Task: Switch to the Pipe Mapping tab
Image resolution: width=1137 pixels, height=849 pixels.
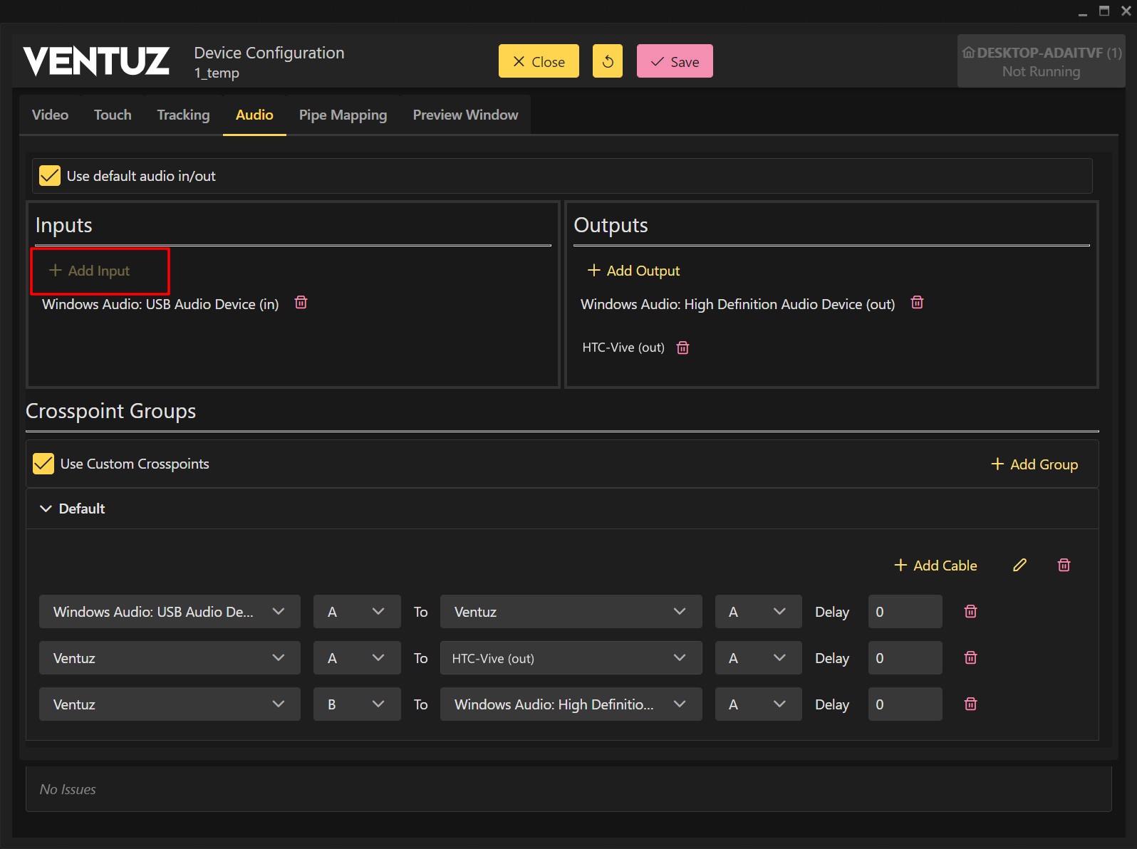Action: coord(343,115)
